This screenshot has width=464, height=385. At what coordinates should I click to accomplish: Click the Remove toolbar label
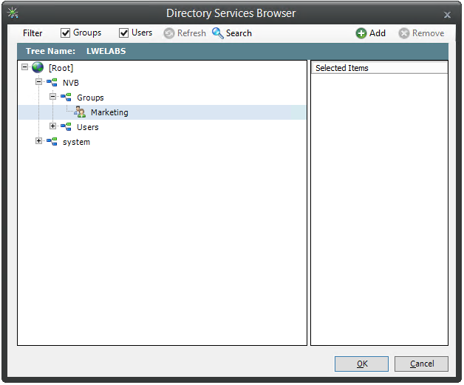tap(429, 33)
